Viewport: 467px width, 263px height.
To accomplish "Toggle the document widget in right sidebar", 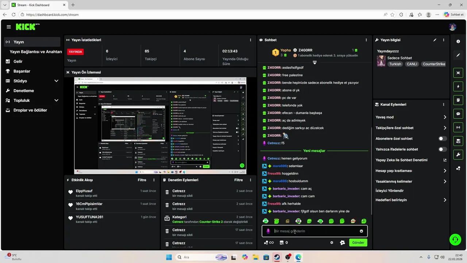I will [x=458, y=100].
